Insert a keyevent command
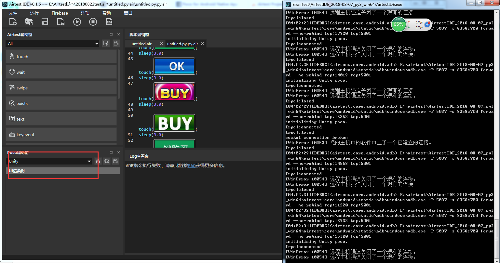 pyautogui.click(x=61, y=135)
